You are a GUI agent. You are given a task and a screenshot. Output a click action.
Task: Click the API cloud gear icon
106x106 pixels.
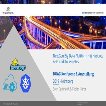pos(10,83)
